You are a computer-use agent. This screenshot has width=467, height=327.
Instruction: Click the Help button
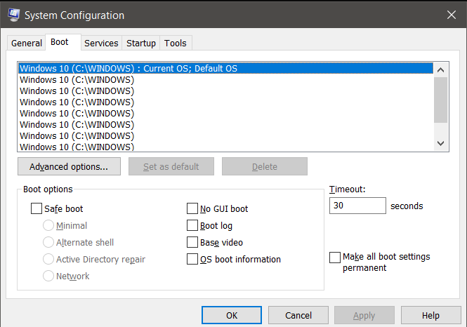click(430, 315)
